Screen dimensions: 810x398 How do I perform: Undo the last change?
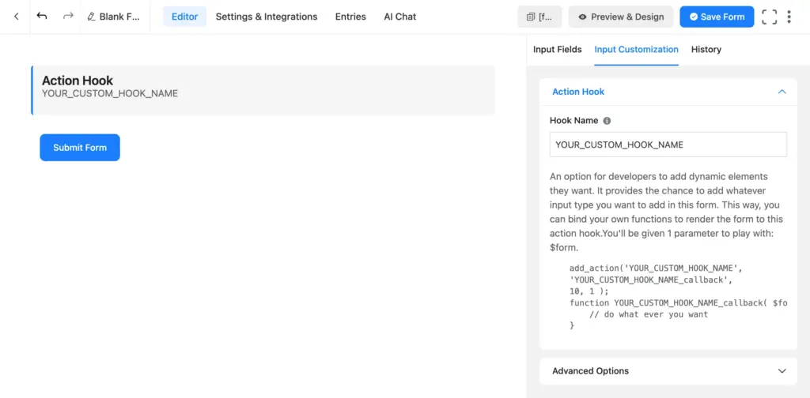[42, 16]
